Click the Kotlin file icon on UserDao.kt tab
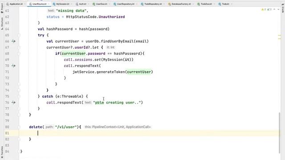The height and width of the screenshot is (160, 285). [x=94, y=4]
